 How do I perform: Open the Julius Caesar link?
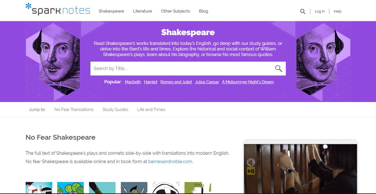point(207,82)
